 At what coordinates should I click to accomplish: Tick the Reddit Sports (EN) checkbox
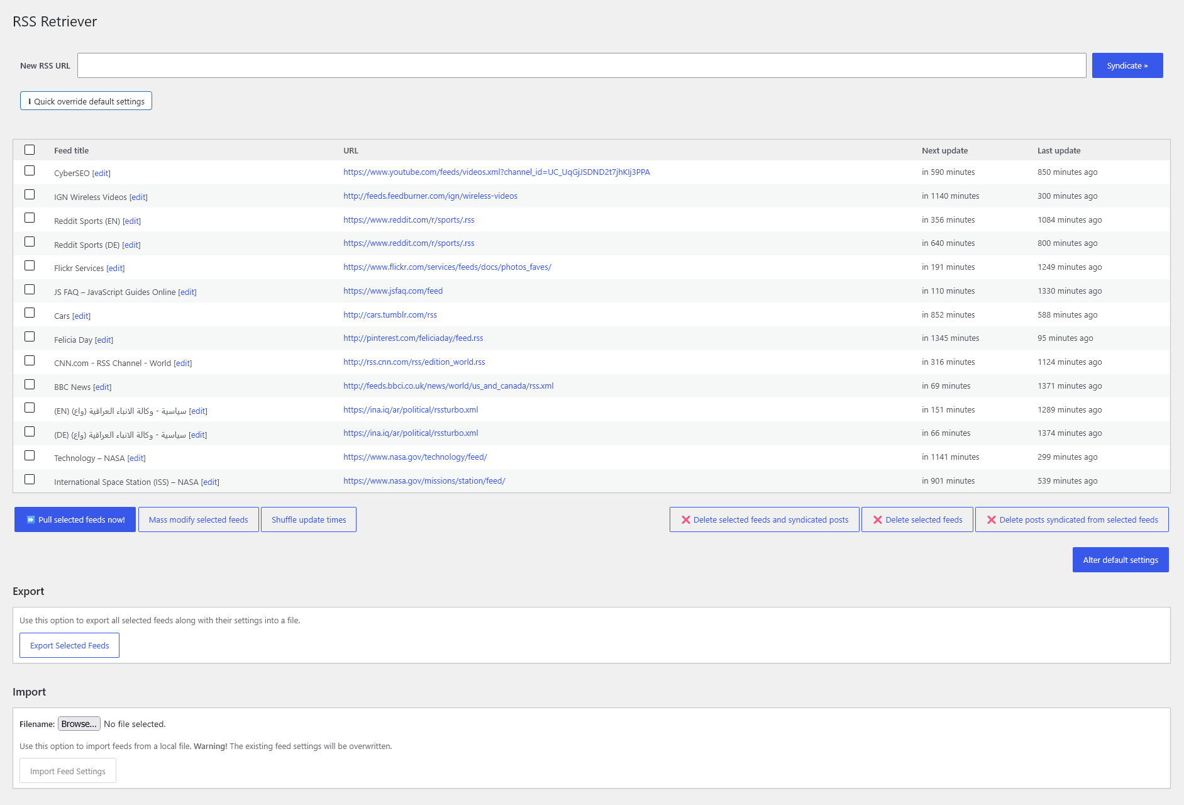pyautogui.click(x=30, y=218)
